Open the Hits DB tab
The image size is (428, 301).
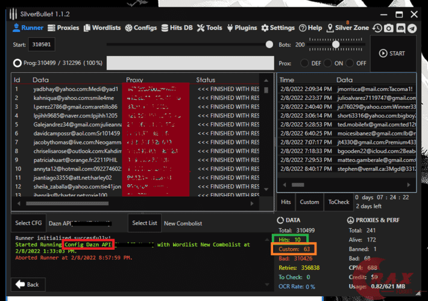(x=177, y=28)
